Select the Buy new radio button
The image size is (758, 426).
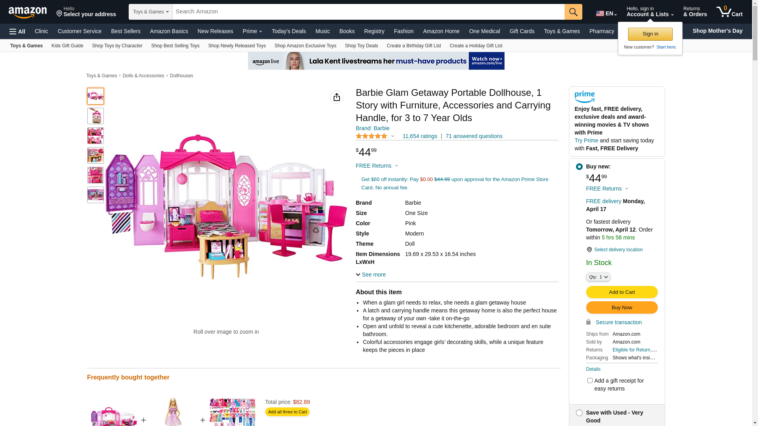pyautogui.click(x=579, y=166)
